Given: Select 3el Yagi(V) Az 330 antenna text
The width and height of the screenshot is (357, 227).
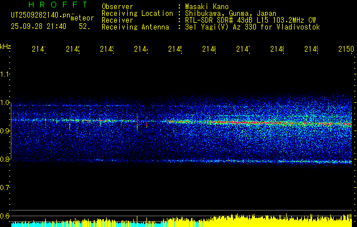Looking at the screenshot, I should [x=253, y=27].
